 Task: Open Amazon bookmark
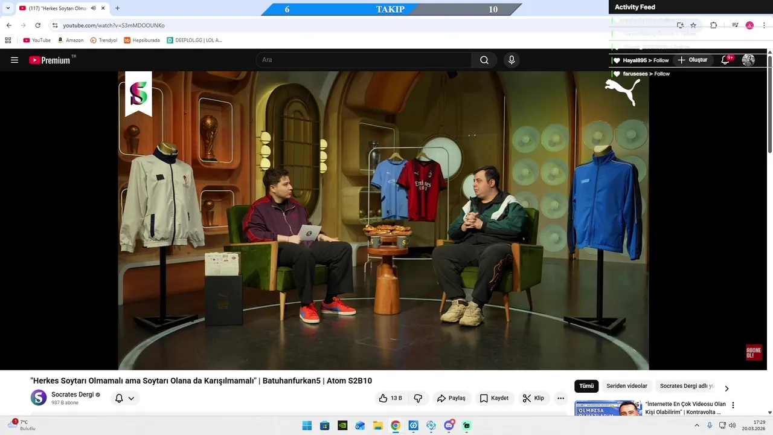tap(71, 40)
